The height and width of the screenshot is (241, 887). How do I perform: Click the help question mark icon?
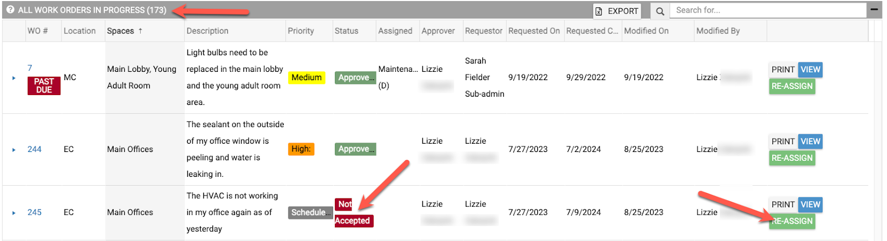point(10,10)
